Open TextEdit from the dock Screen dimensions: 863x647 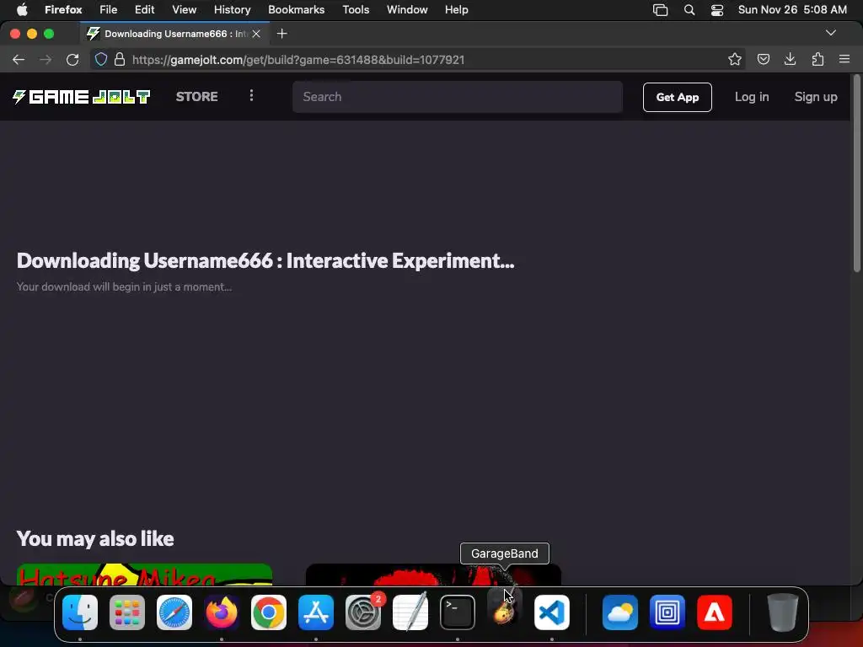pyautogui.click(x=410, y=612)
